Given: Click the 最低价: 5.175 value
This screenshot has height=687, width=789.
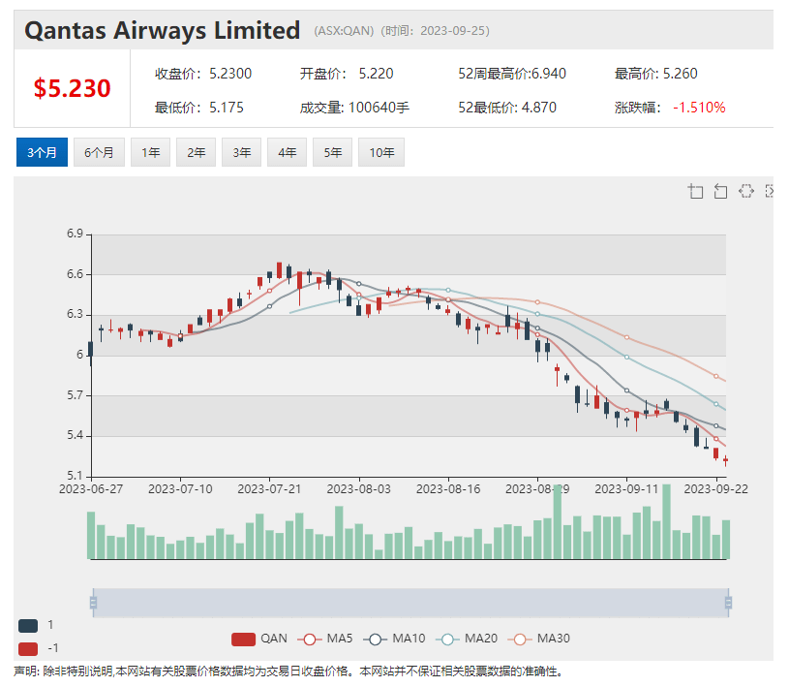Looking at the screenshot, I should pos(199,108).
